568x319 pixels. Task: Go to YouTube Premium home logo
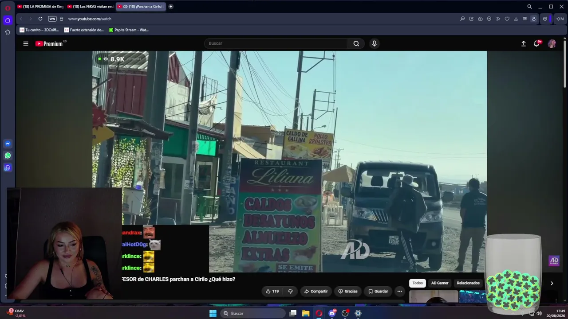coord(49,43)
